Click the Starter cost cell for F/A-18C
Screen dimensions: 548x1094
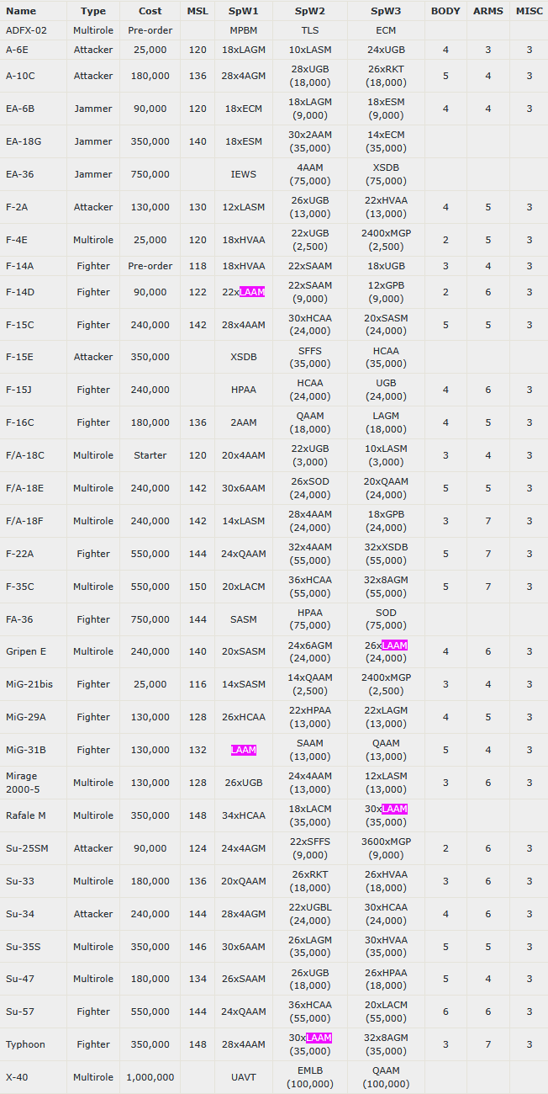click(150, 455)
